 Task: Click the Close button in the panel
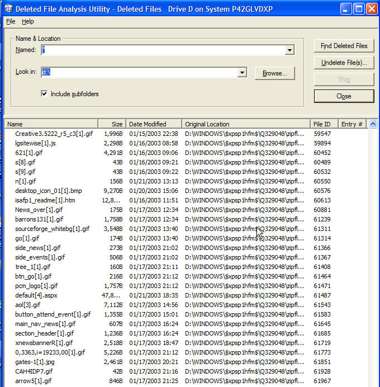[x=344, y=96]
